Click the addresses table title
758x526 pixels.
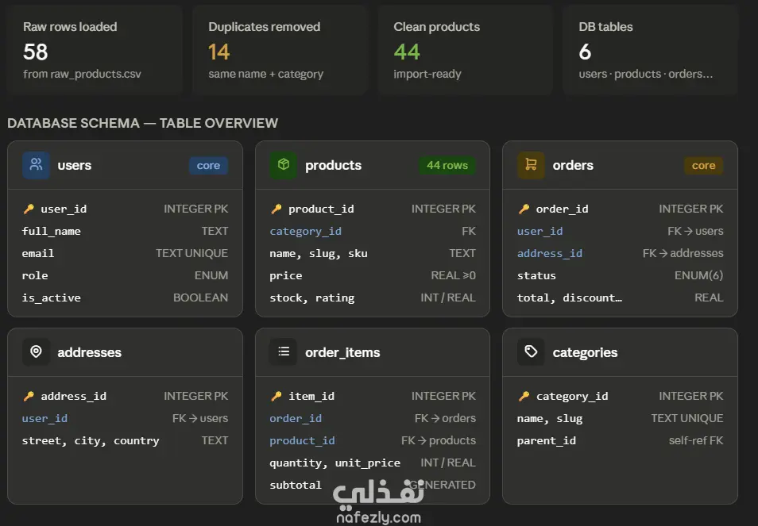[x=90, y=352]
